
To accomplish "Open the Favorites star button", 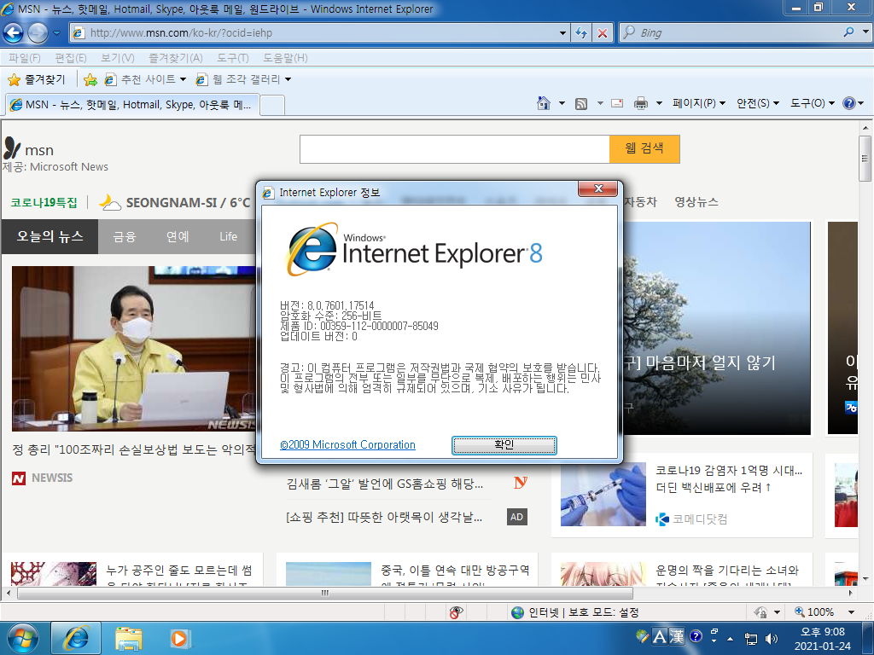I will (37, 79).
